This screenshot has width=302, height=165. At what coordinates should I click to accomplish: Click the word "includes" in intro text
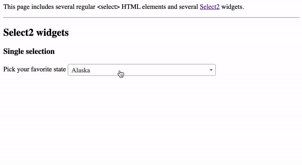(41, 7)
